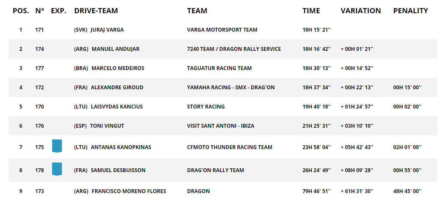This screenshot has width=444, height=205.
Task: Click the POS. column header
Action: (x=21, y=11)
